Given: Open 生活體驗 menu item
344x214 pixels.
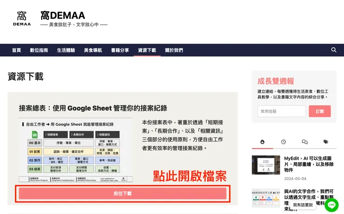Looking at the screenshot, I should (66, 50).
